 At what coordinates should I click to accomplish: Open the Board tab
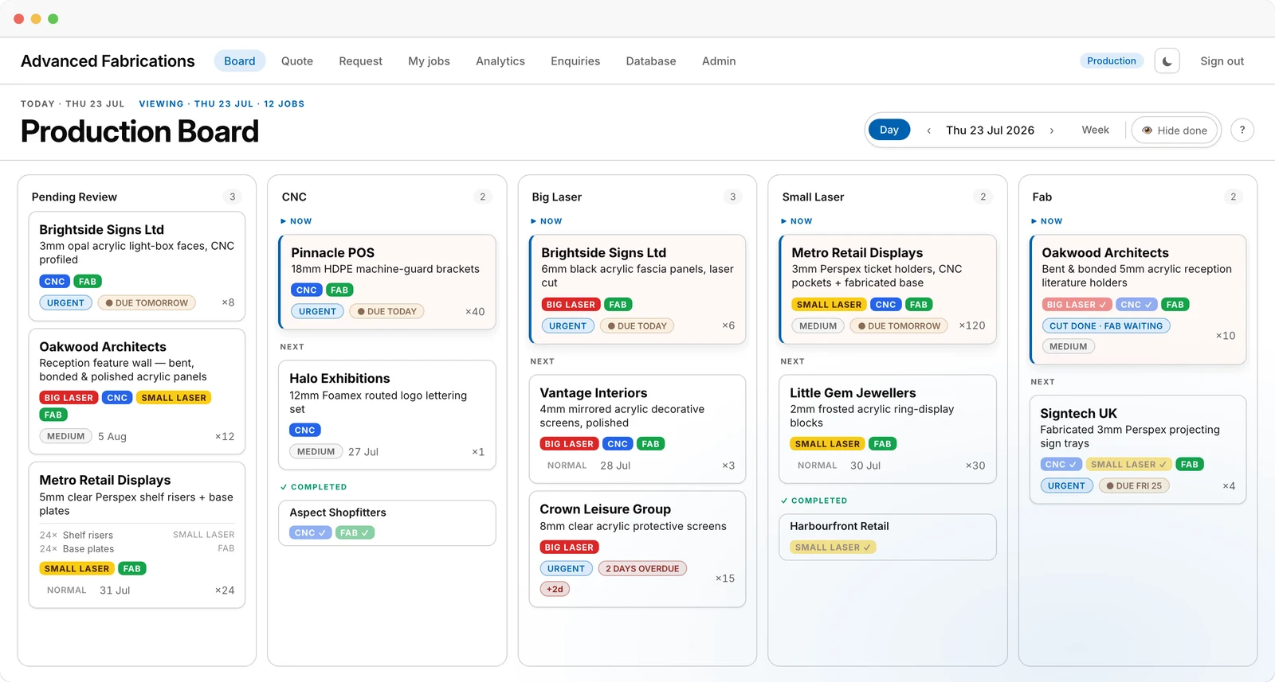(240, 61)
